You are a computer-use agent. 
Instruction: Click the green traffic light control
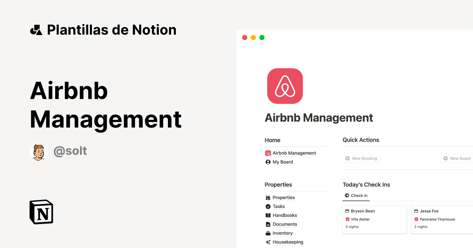tap(261, 37)
